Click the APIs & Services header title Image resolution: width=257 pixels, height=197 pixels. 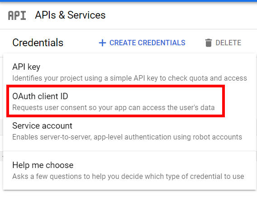tap(70, 15)
